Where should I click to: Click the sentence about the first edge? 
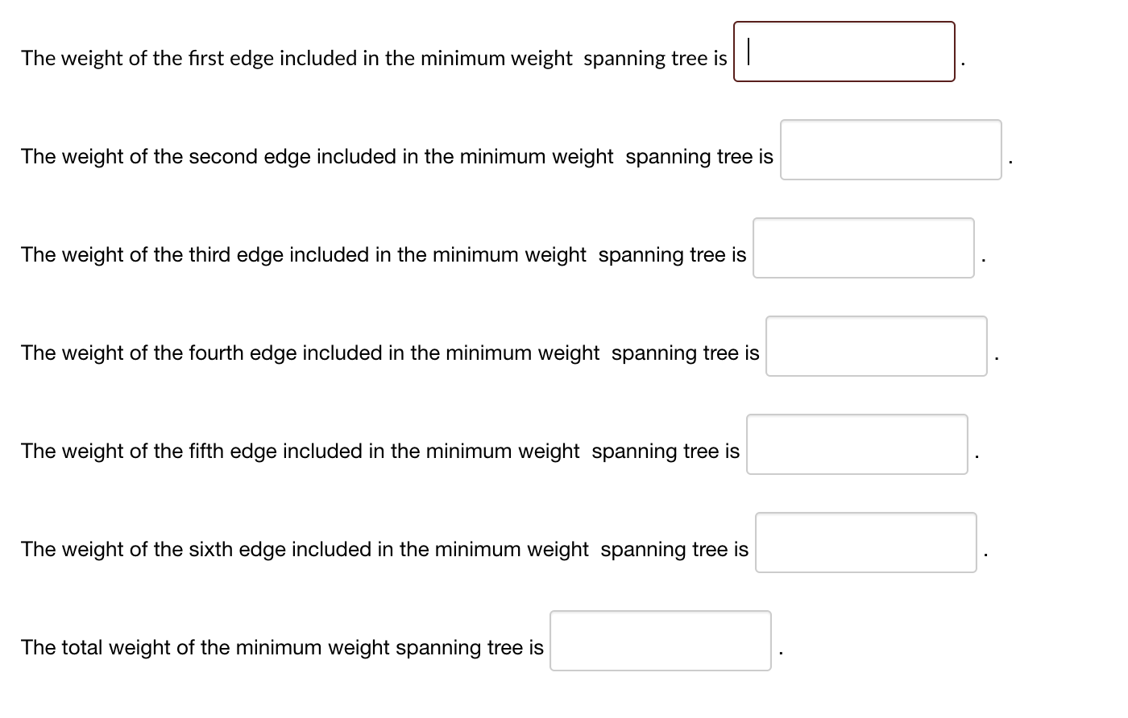pyautogui.click(x=375, y=58)
